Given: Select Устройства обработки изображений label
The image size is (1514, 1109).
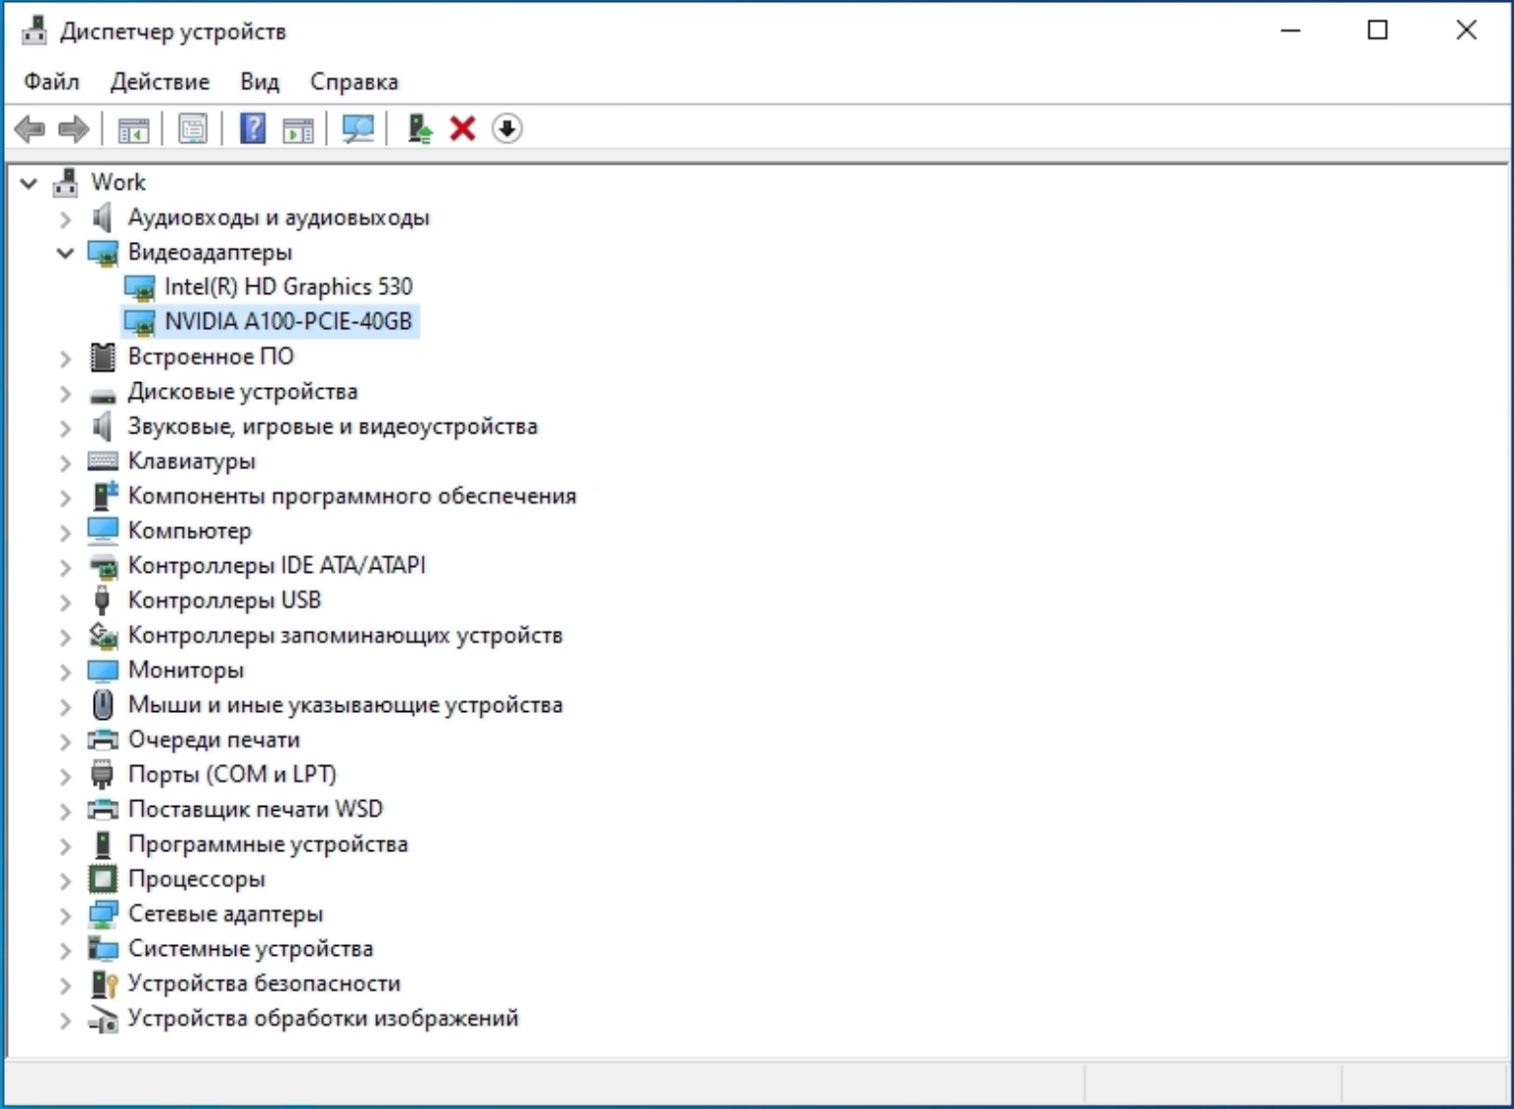Looking at the screenshot, I should [323, 1018].
